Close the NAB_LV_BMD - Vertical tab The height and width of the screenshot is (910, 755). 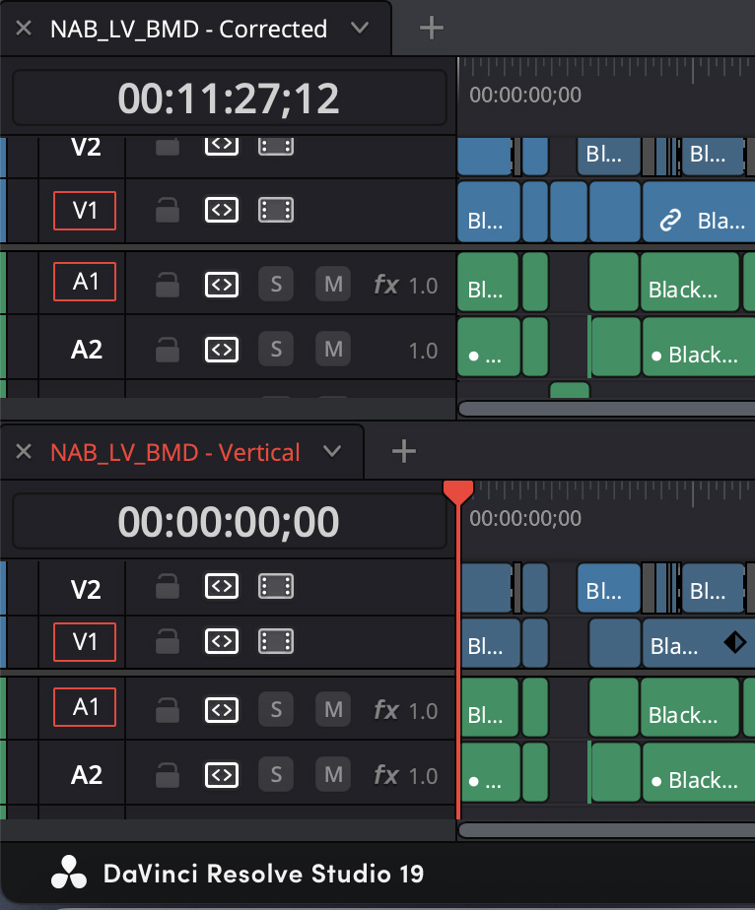click(x=24, y=451)
